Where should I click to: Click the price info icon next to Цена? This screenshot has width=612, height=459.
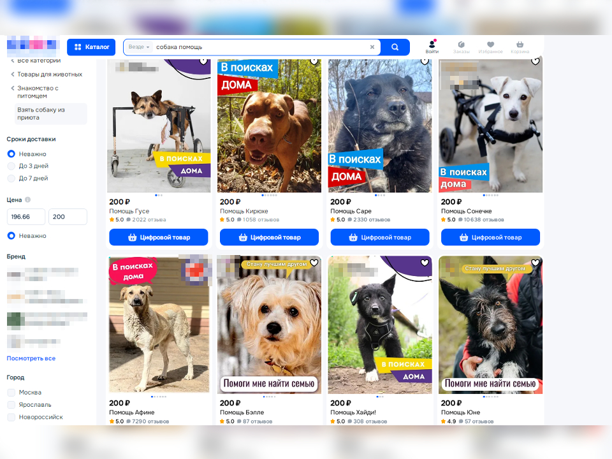click(x=27, y=200)
